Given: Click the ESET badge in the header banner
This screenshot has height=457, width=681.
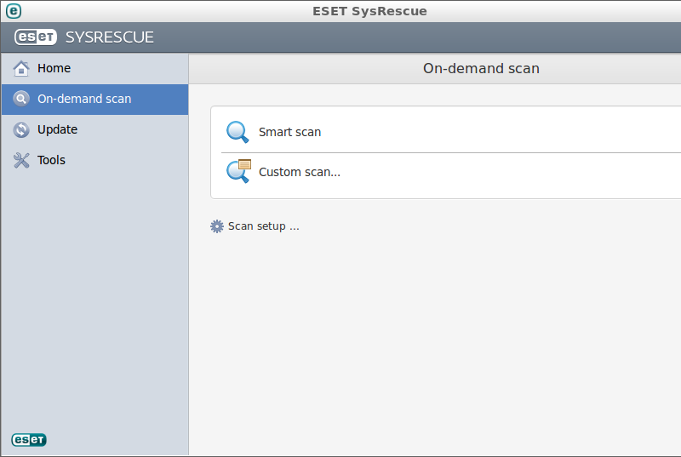Looking at the screenshot, I should click(35, 37).
